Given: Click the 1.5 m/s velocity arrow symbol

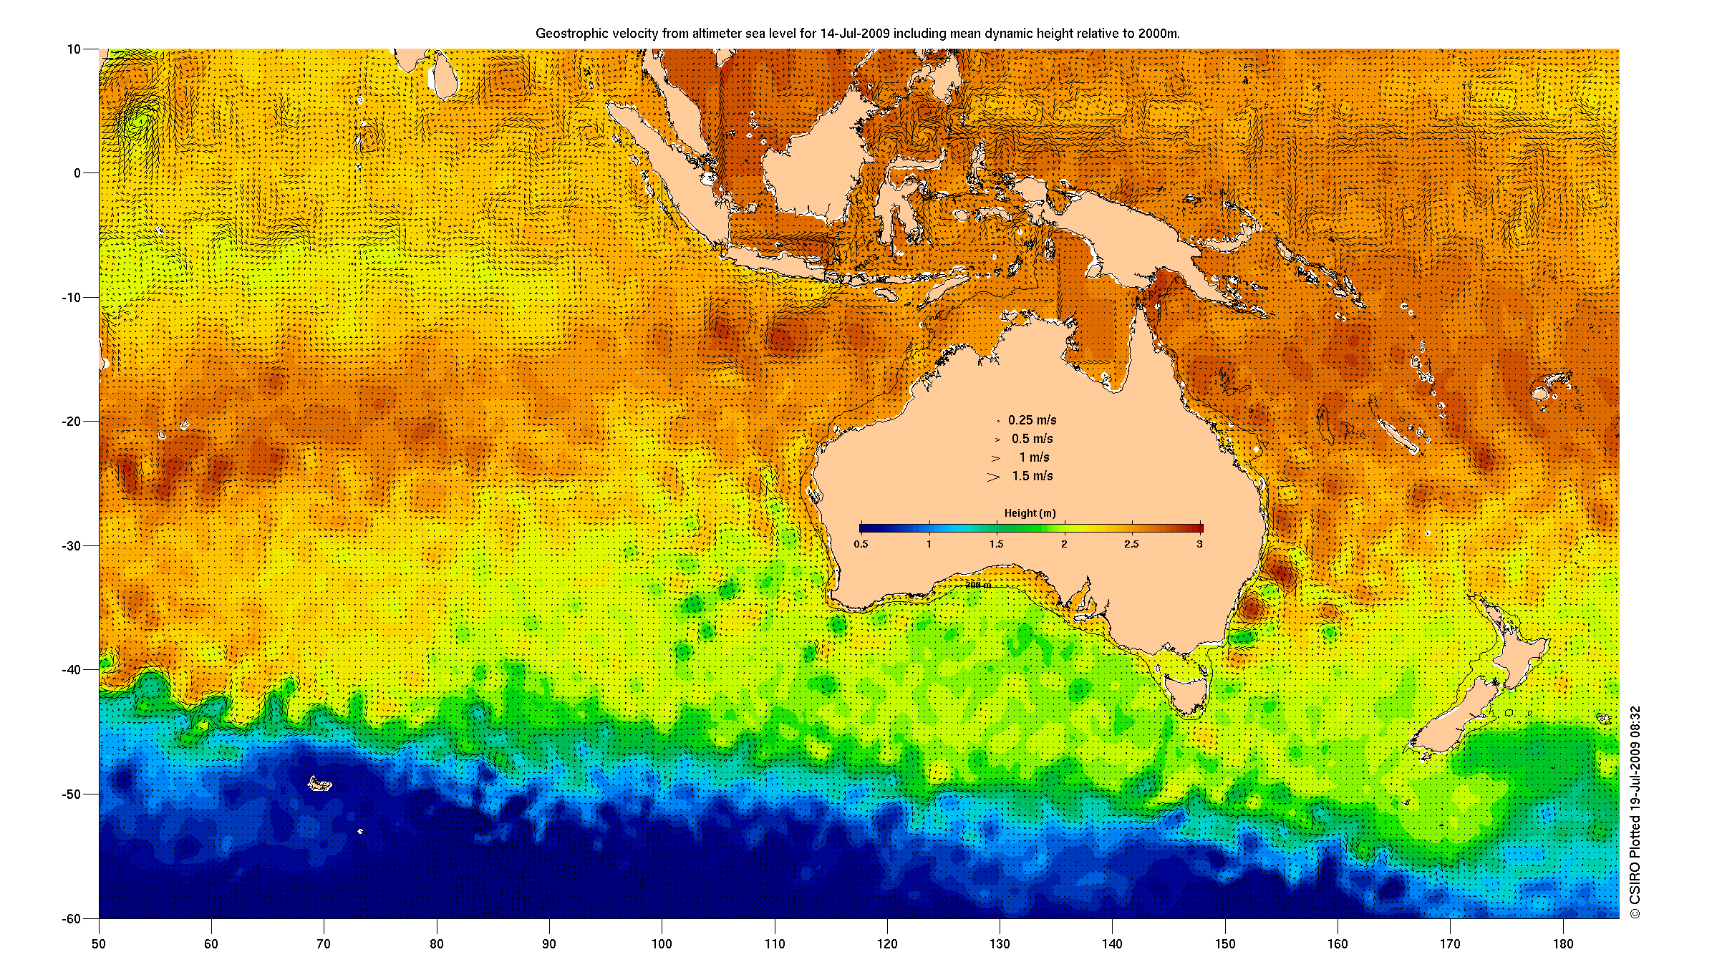Looking at the screenshot, I should pyautogui.click(x=993, y=477).
